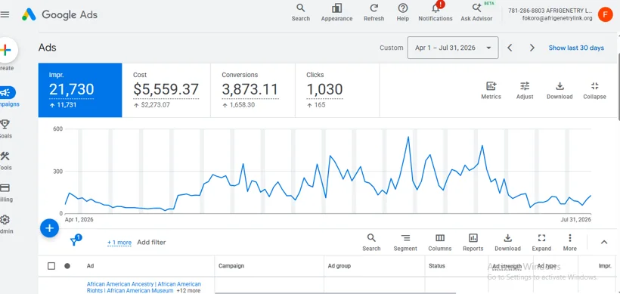Open Search in the top bar
The height and width of the screenshot is (294, 620).
[300, 12]
